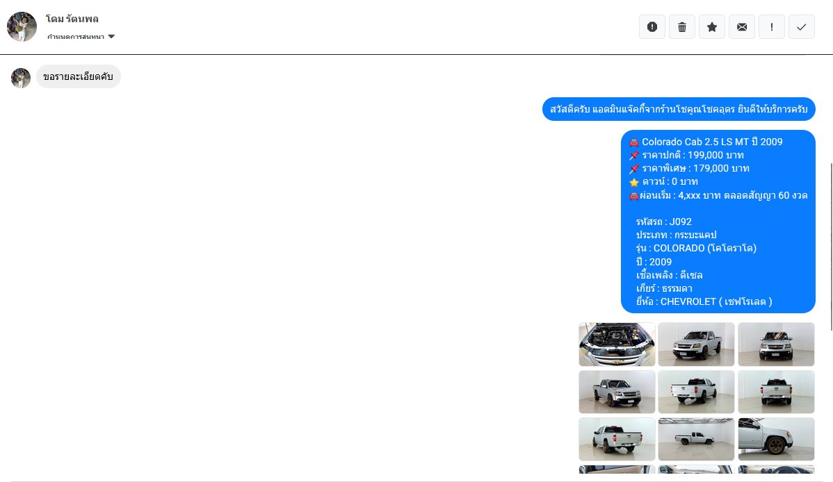The width and height of the screenshot is (833, 482).
Task: Click the รหัสรถ : J092 line
Action: click(663, 222)
